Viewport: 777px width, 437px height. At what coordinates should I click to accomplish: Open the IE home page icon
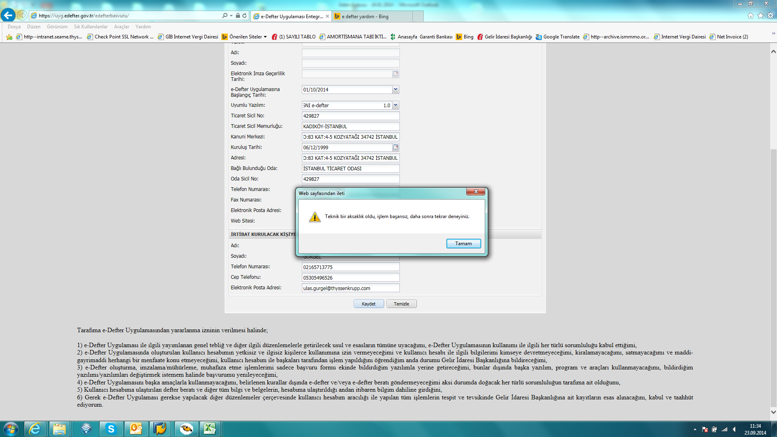[x=751, y=16]
